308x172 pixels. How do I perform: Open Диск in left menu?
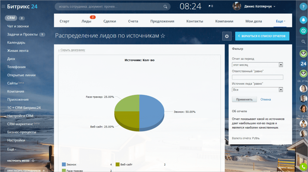(x=11, y=59)
